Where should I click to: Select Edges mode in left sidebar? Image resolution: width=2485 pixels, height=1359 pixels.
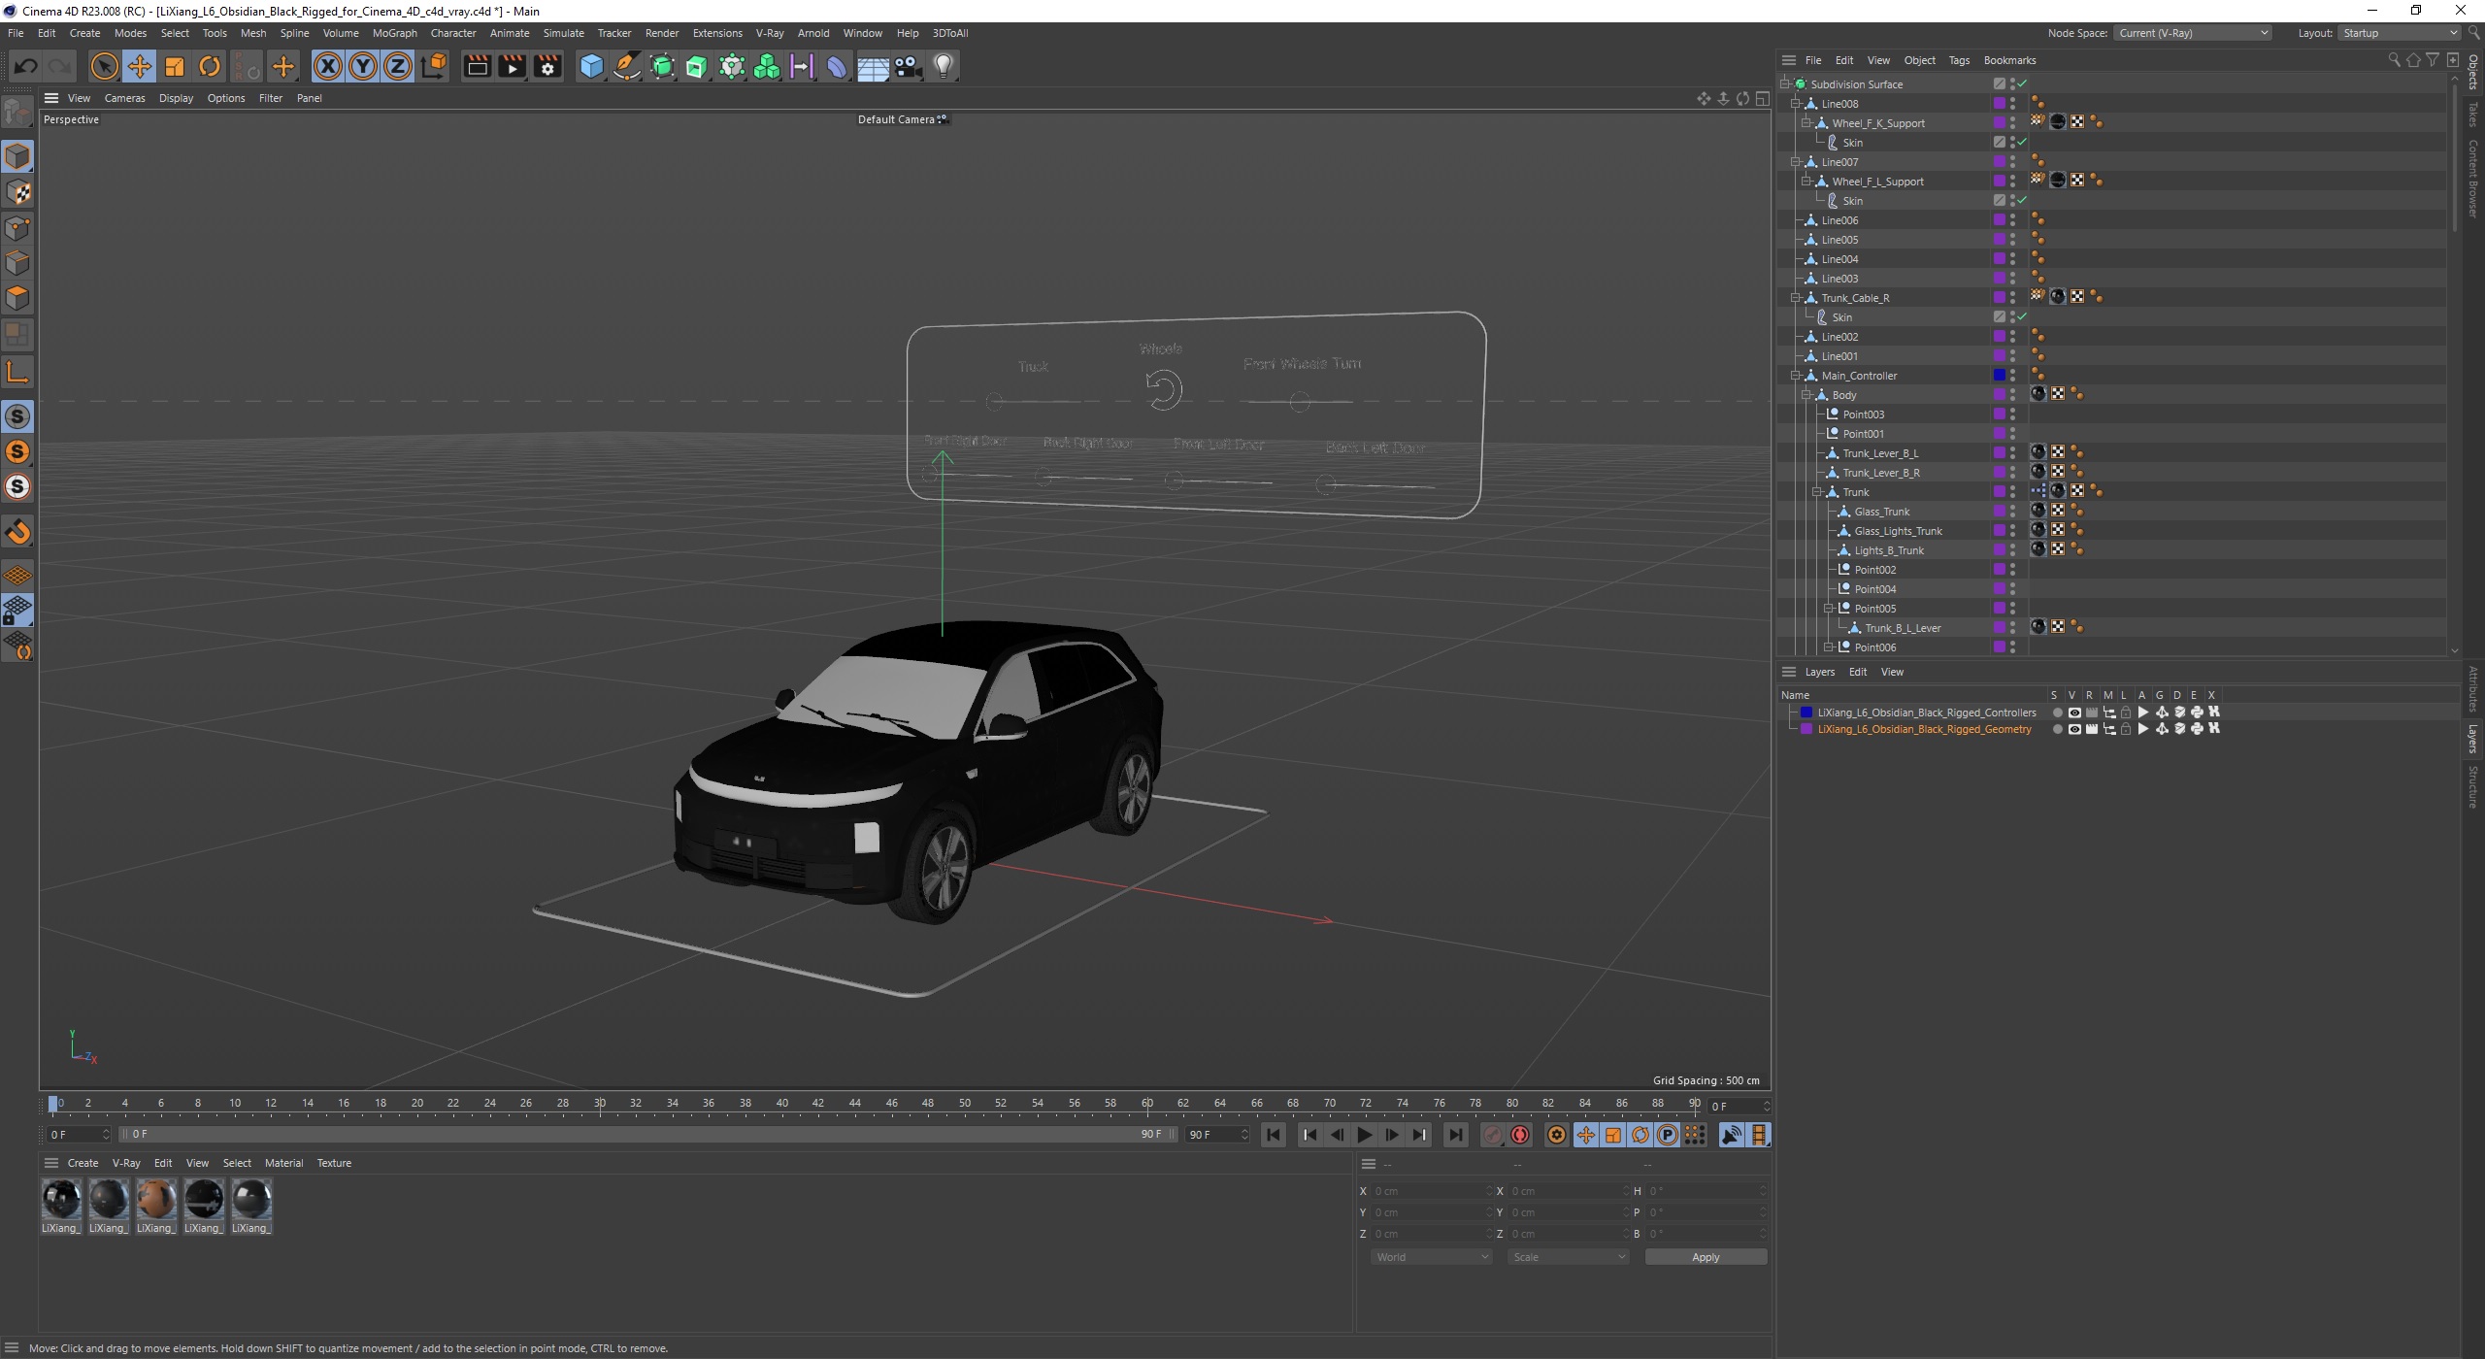pyautogui.click(x=17, y=263)
